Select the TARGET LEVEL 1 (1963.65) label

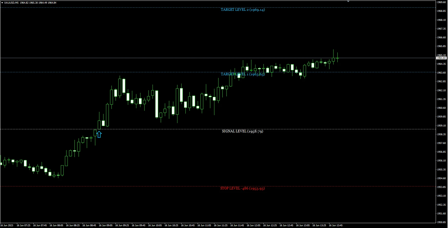click(243, 74)
